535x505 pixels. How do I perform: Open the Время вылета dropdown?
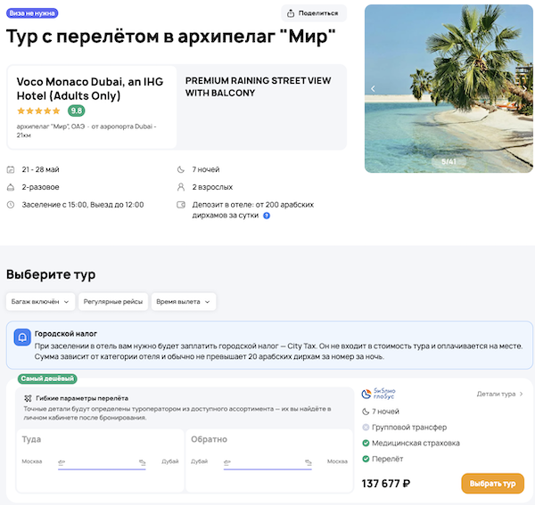[x=185, y=302]
